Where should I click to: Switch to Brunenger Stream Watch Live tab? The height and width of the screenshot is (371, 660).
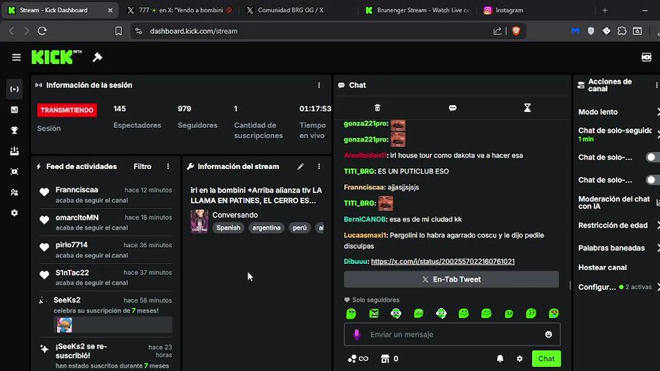point(418,10)
